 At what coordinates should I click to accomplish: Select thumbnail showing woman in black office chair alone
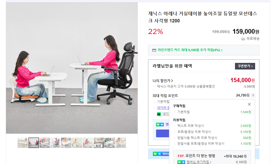coord(55,143)
